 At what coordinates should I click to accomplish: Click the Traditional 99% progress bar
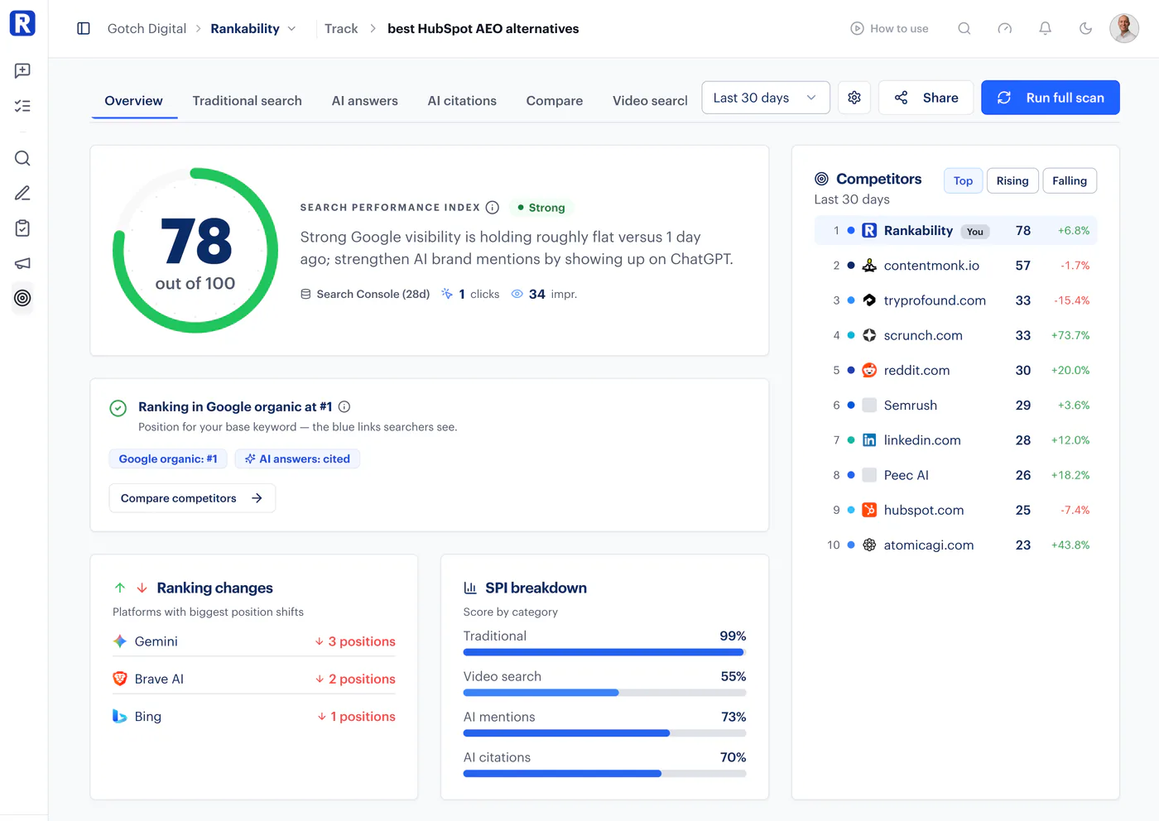[604, 652]
